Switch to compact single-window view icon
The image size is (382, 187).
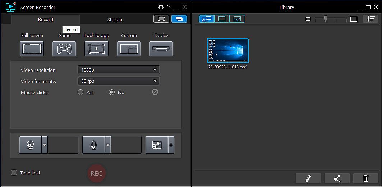pos(161,19)
